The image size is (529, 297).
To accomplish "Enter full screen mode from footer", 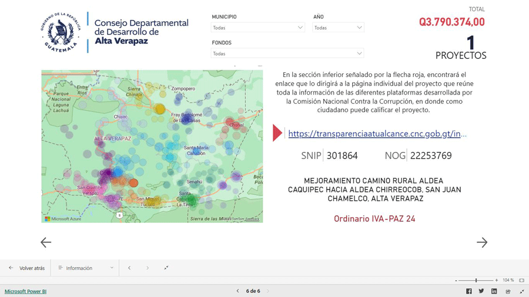I will [x=521, y=291].
